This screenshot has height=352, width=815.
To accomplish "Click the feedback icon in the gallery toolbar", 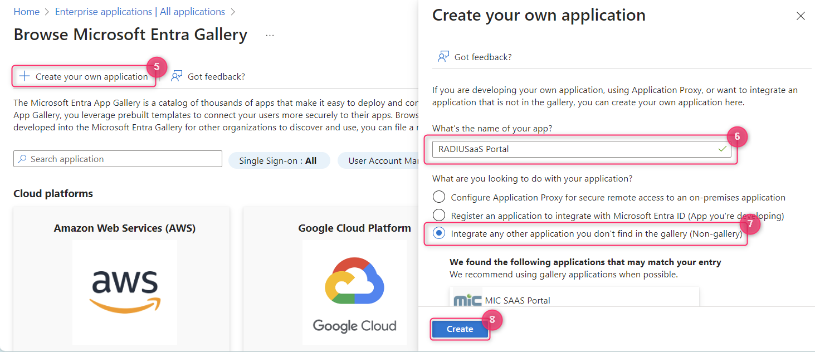I will 177,76.
